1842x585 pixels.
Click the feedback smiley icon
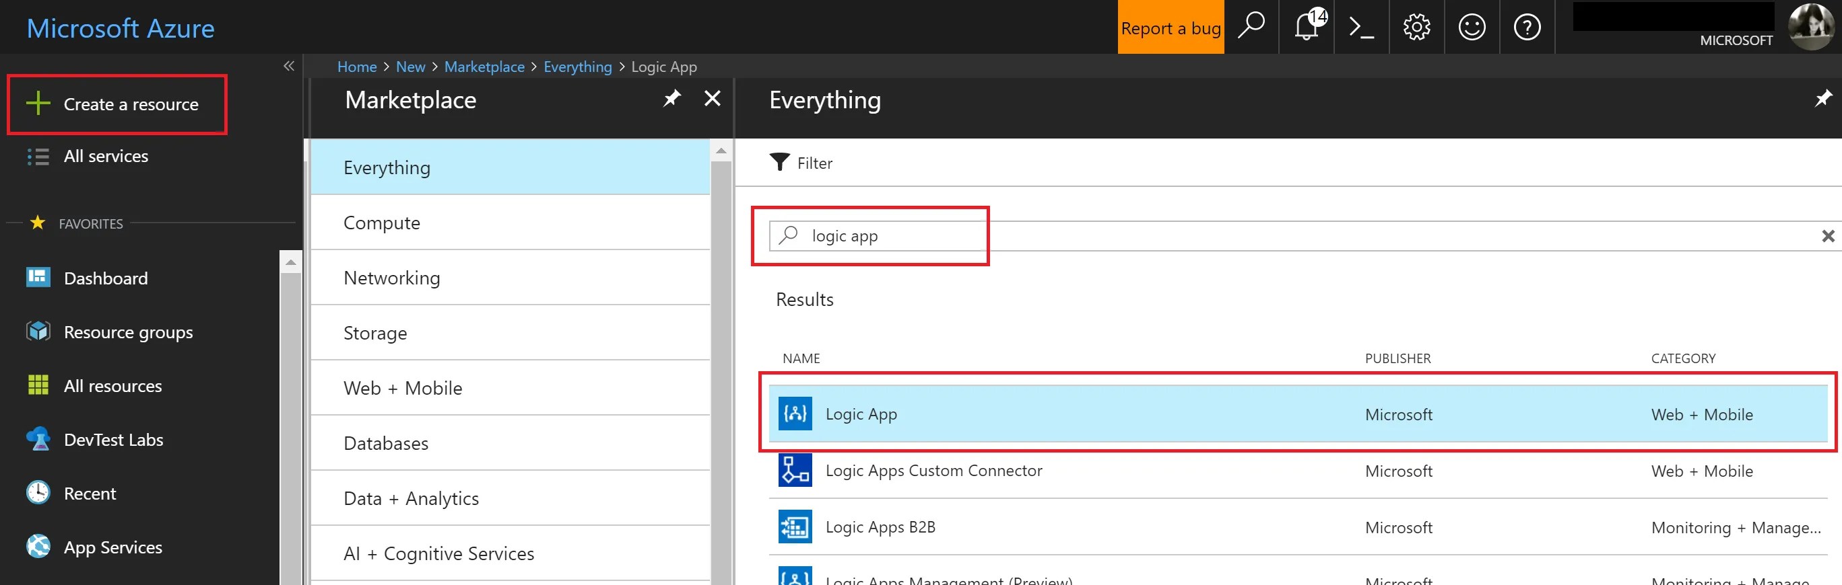tap(1472, 27)
